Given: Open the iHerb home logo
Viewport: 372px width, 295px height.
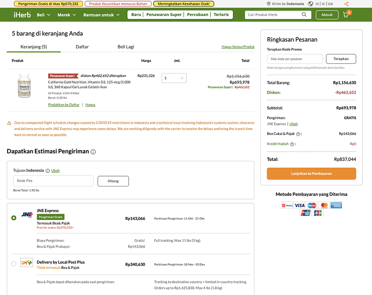Looking at the screenshot, I should pos(22,15).
